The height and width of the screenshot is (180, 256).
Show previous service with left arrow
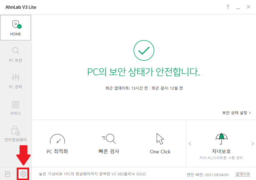pos(190,144)
